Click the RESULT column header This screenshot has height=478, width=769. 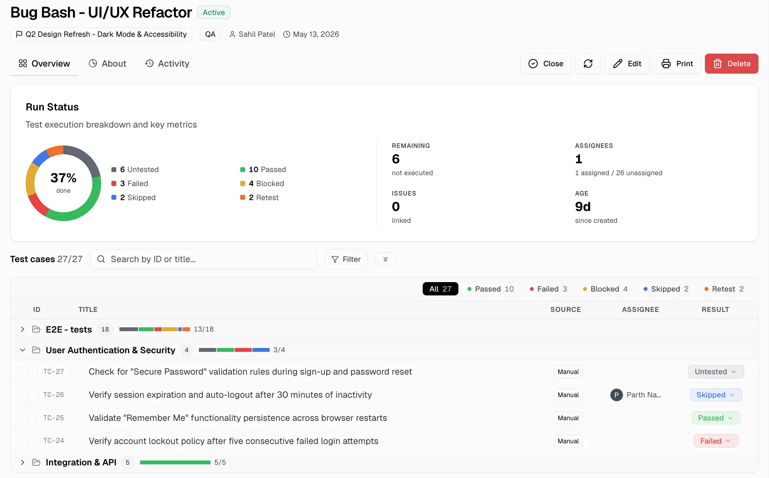click(715, 309)
